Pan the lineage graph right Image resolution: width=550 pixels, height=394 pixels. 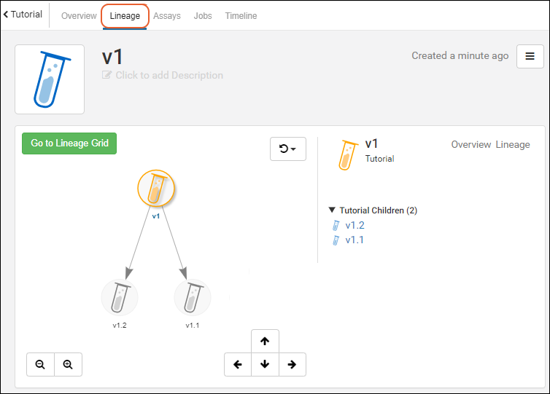point(292,364)
